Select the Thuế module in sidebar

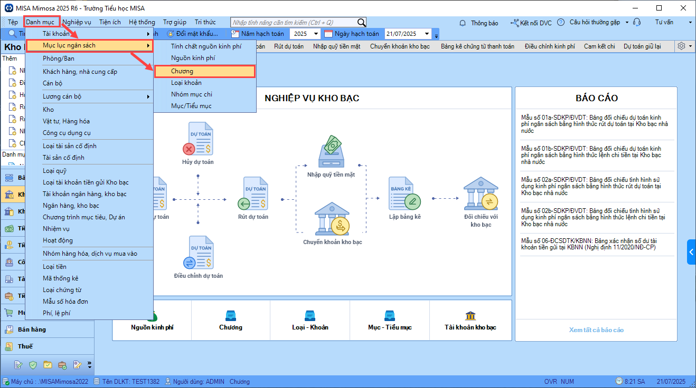(47, 346)
